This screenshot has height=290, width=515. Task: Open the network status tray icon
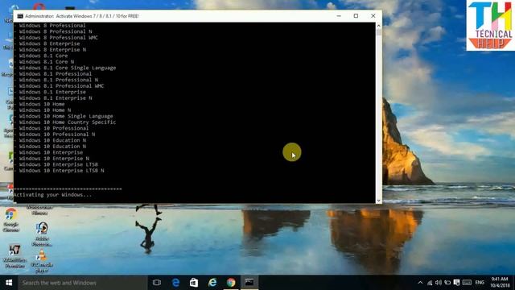click(x=430, y=283)
